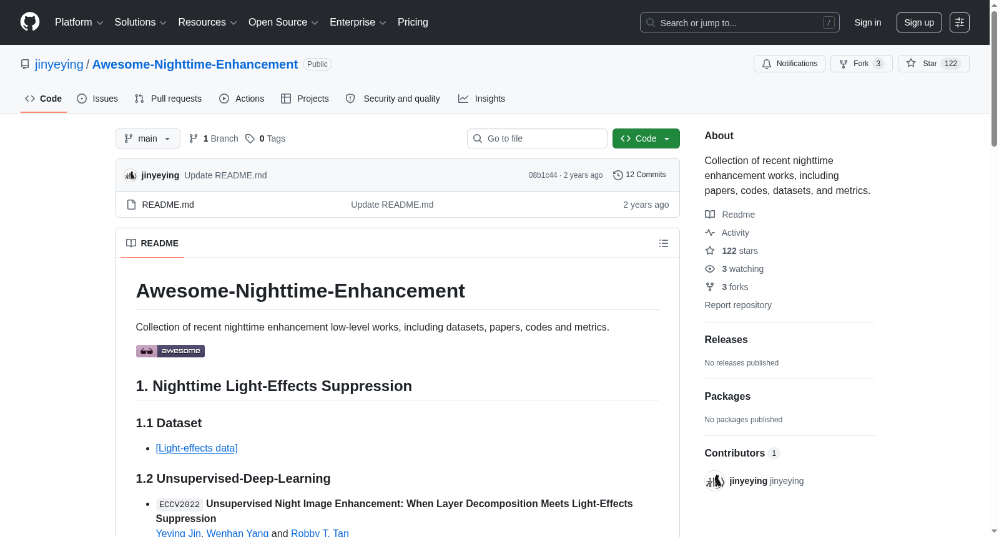Click the Readme book icon link in About

730,215
